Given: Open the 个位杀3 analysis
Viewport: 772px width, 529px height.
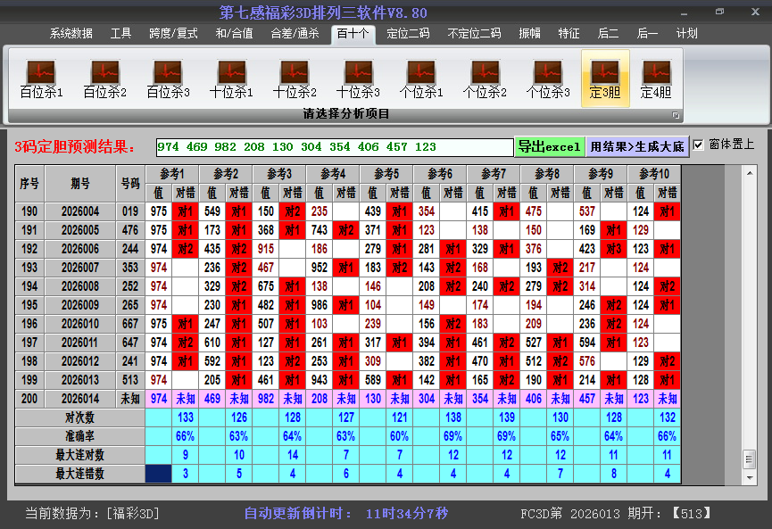Looking at the screenshot, I should [x=548, y=79].
